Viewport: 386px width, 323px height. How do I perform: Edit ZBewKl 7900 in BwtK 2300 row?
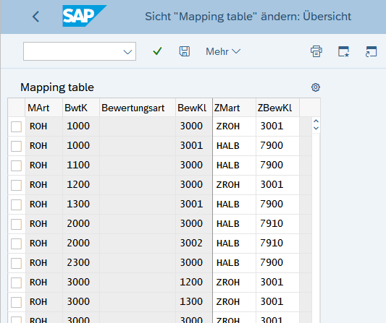coord(277,263)
